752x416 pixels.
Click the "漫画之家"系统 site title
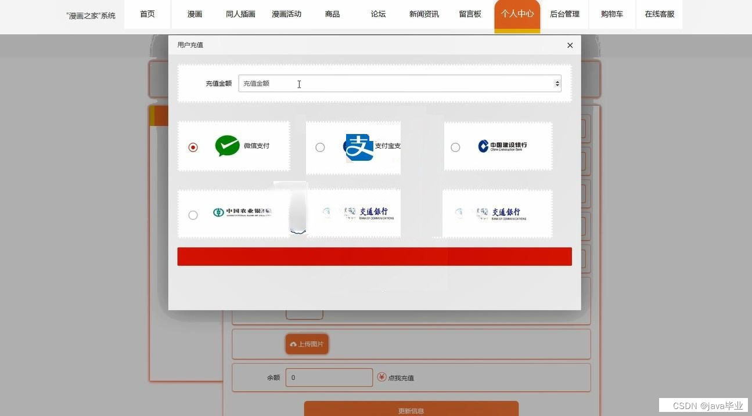[x=91, y=16]
